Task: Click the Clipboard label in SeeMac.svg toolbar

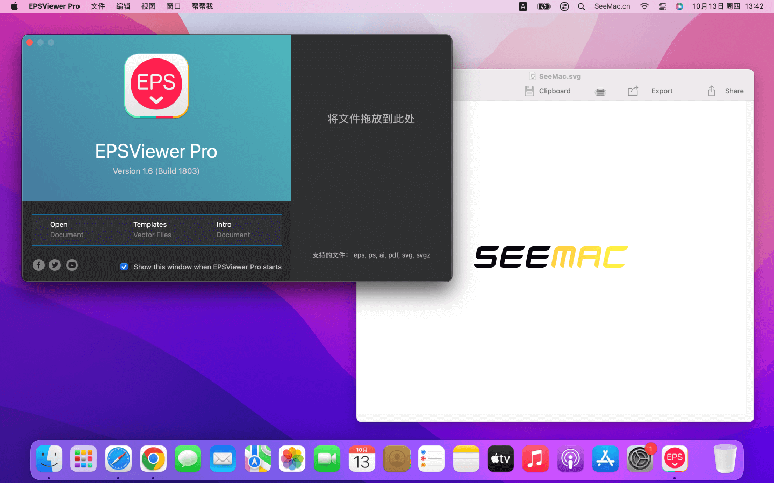Action: (555, 91)
